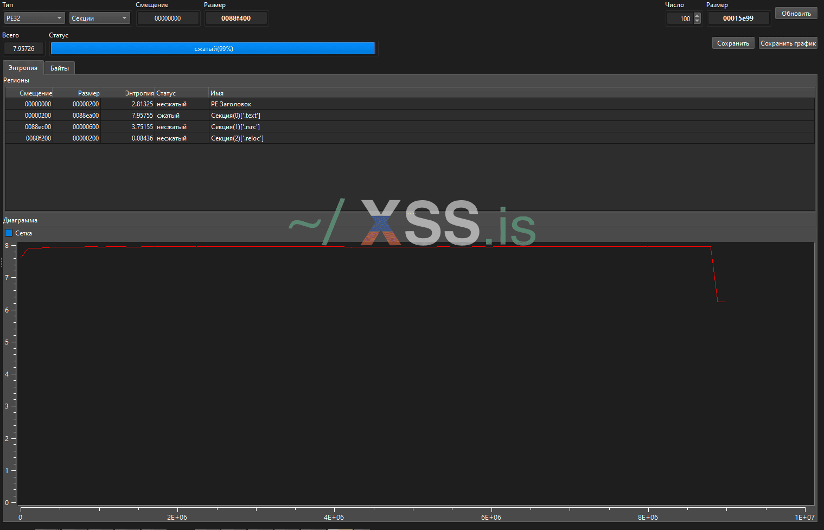Decrease the Число count with down arrow

coord(698,21)
